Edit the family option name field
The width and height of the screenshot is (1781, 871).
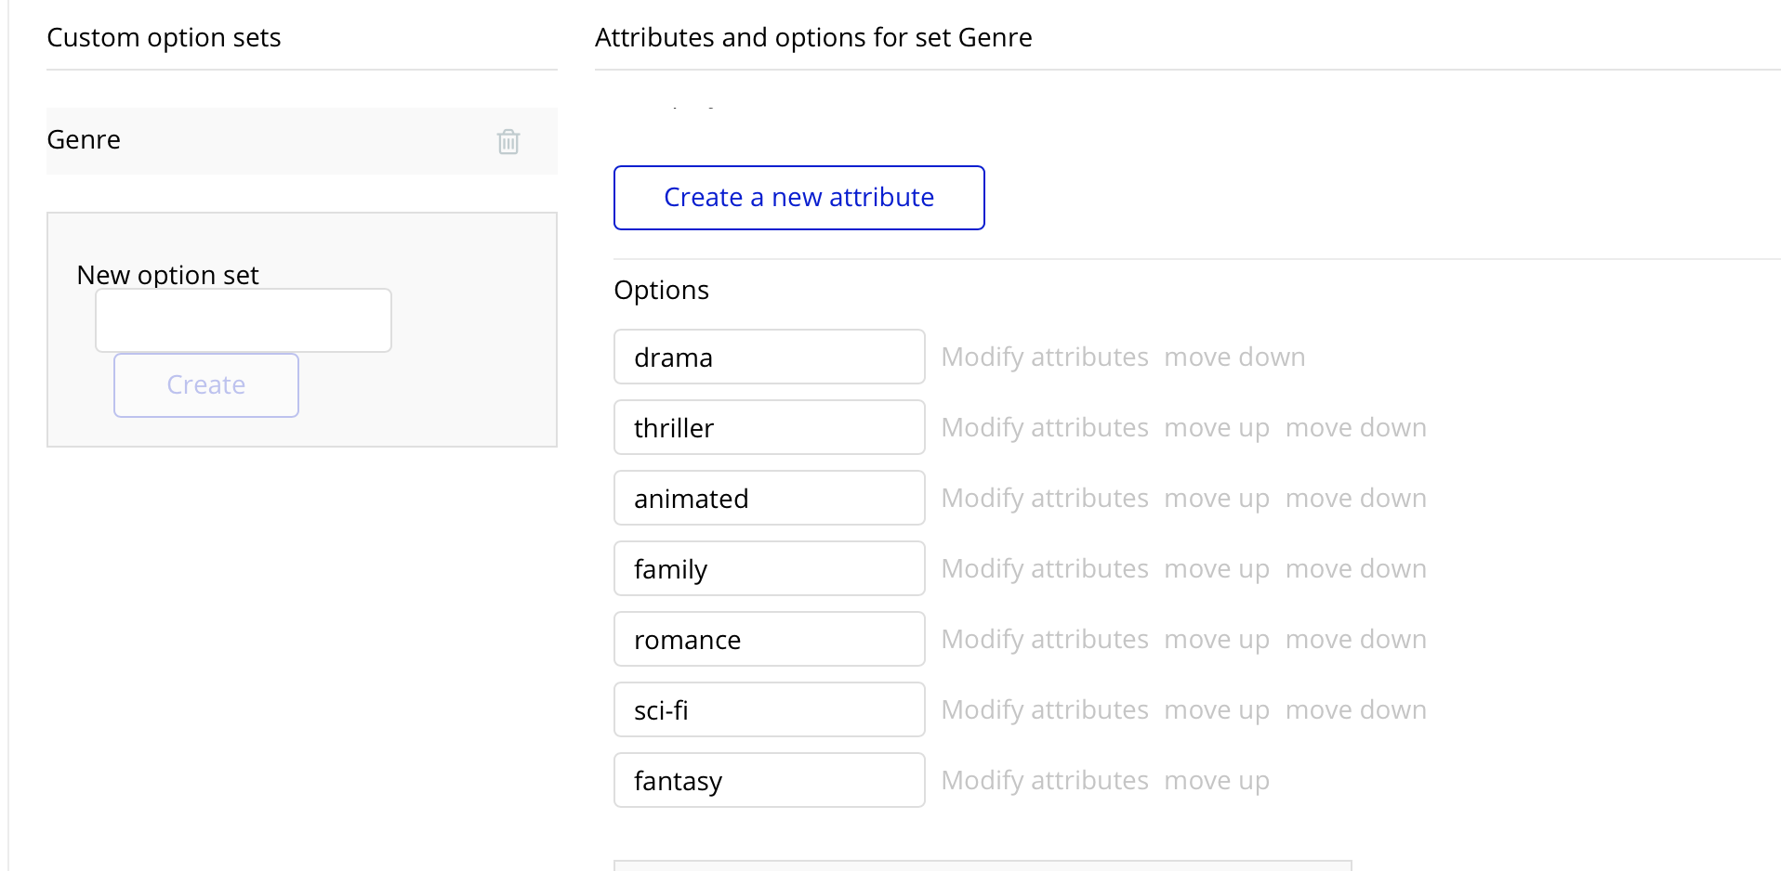coord(769,569)
